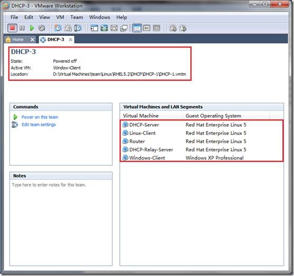Click the icon beside Edit team settings

(x=15, y=125)
